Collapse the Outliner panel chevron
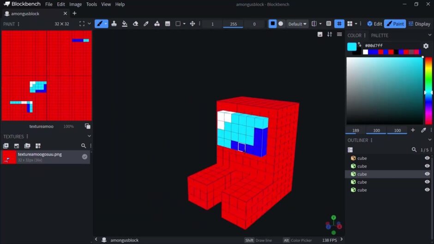This screenshot has height=244, width=434. point(430,140)
